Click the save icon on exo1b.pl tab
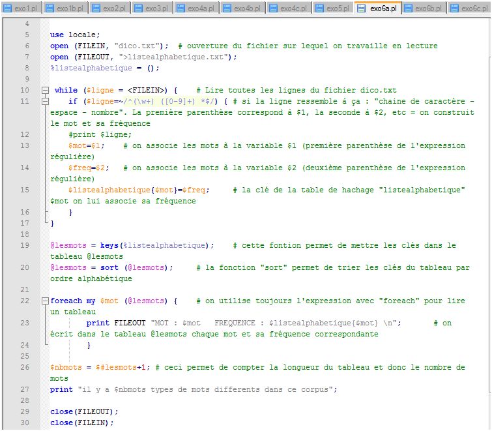492x431 pixels. pyautogui.click(x=50, y=8)
